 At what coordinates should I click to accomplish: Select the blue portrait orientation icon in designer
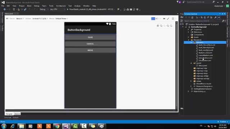click(153, 19)
